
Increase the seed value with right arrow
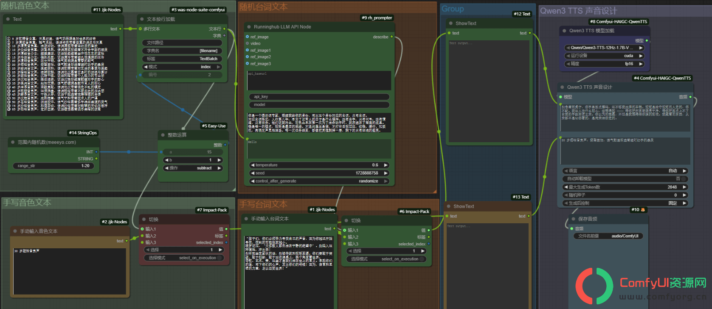[x=386, y=173]
